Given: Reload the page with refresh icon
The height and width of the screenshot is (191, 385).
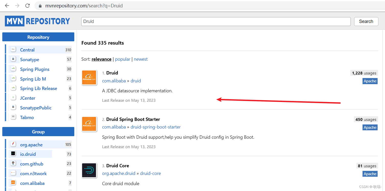Looking at the screenshot, I should pyautogui.click(x=28, y=6).
